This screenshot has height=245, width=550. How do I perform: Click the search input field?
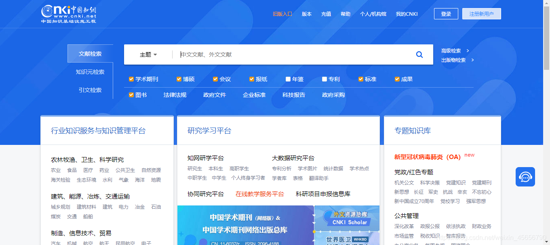click(x=291, y=54)
